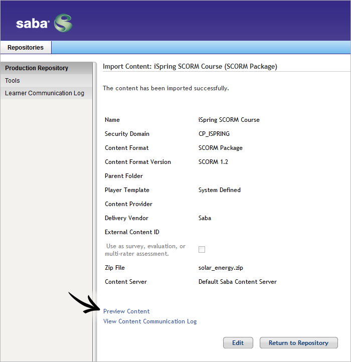Open Learner Communication Log in sidebar

click(x=47, y=93)
